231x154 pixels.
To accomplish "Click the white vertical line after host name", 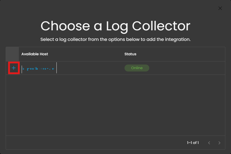I will pyautogui.click(x=57, y=68).
